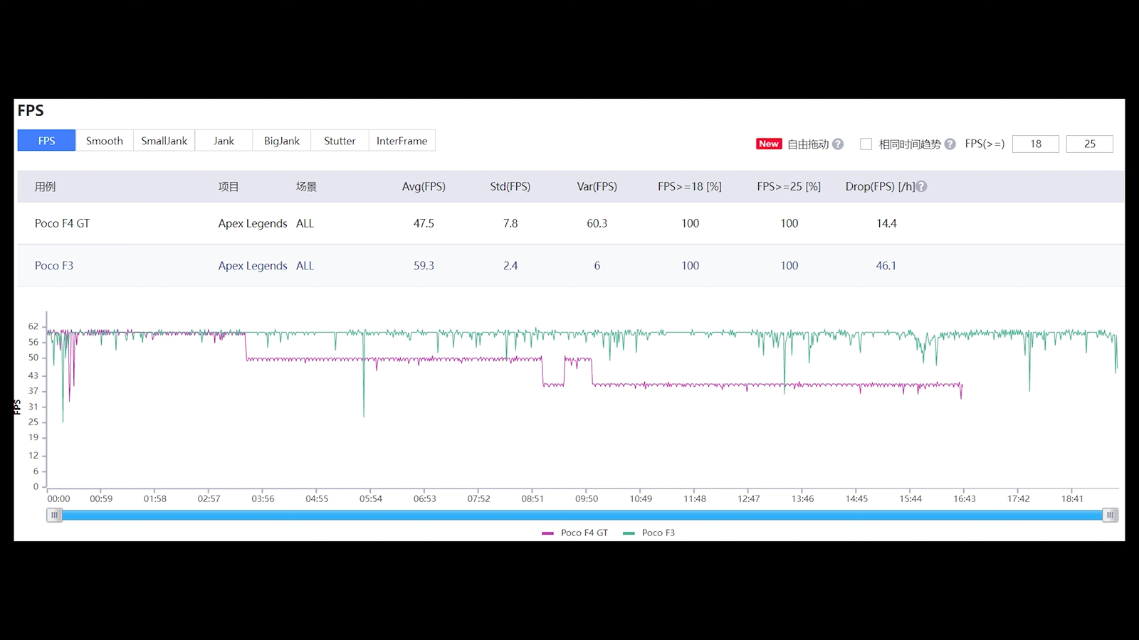Click the red New badge

pyautogui.click(x=768, y=144)
